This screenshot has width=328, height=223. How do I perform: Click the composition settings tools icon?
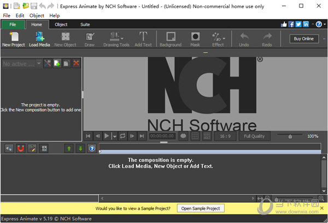[x=48, y=63]
